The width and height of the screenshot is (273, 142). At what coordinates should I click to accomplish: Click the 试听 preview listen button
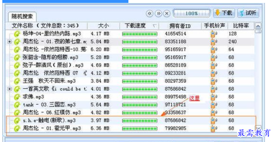pos(248,13)
